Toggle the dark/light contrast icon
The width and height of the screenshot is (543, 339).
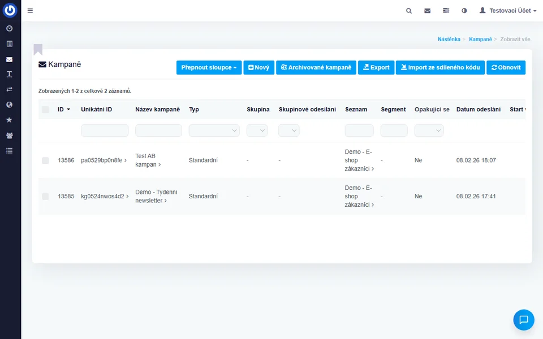(x=464, y=11)
